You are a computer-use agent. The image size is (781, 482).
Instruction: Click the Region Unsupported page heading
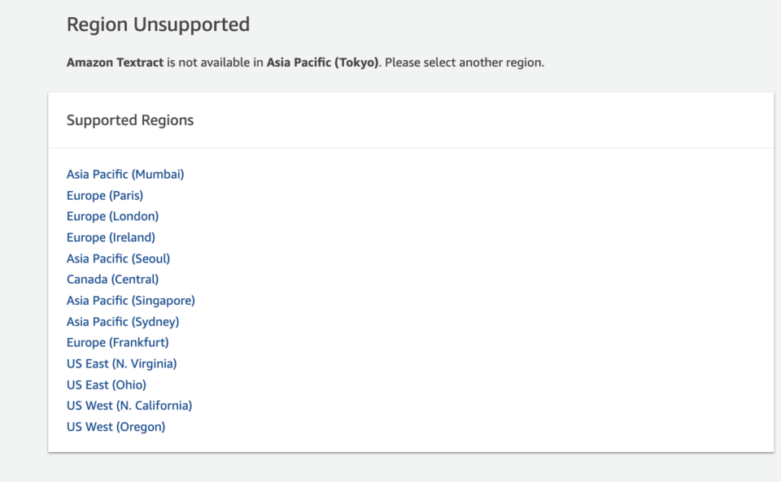158,24
